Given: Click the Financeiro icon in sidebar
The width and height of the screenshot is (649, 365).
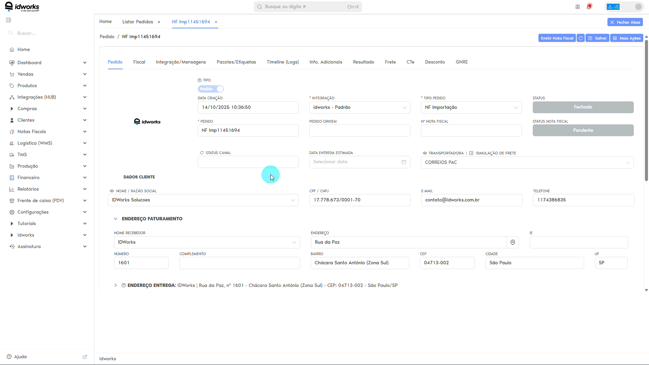Looking at the screenshot, I should point(12,178).
